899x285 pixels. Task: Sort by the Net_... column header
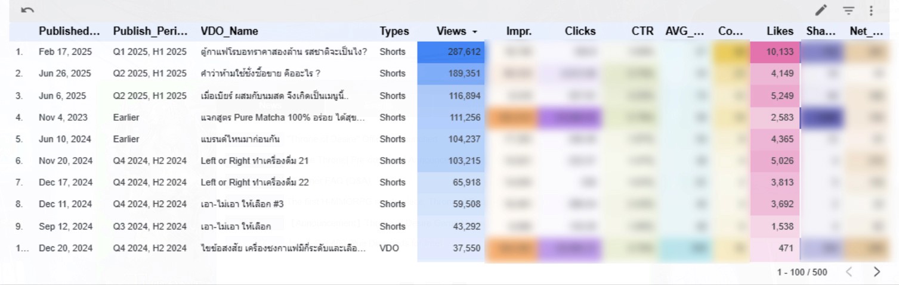[866, 31]
